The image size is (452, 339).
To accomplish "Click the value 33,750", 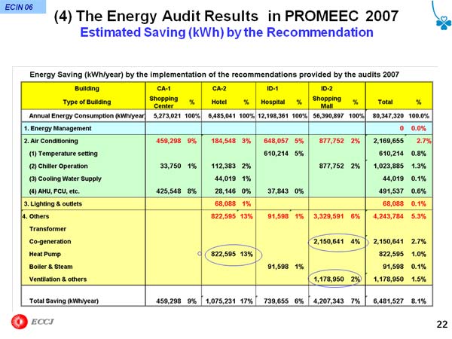I will click(171, 166).
